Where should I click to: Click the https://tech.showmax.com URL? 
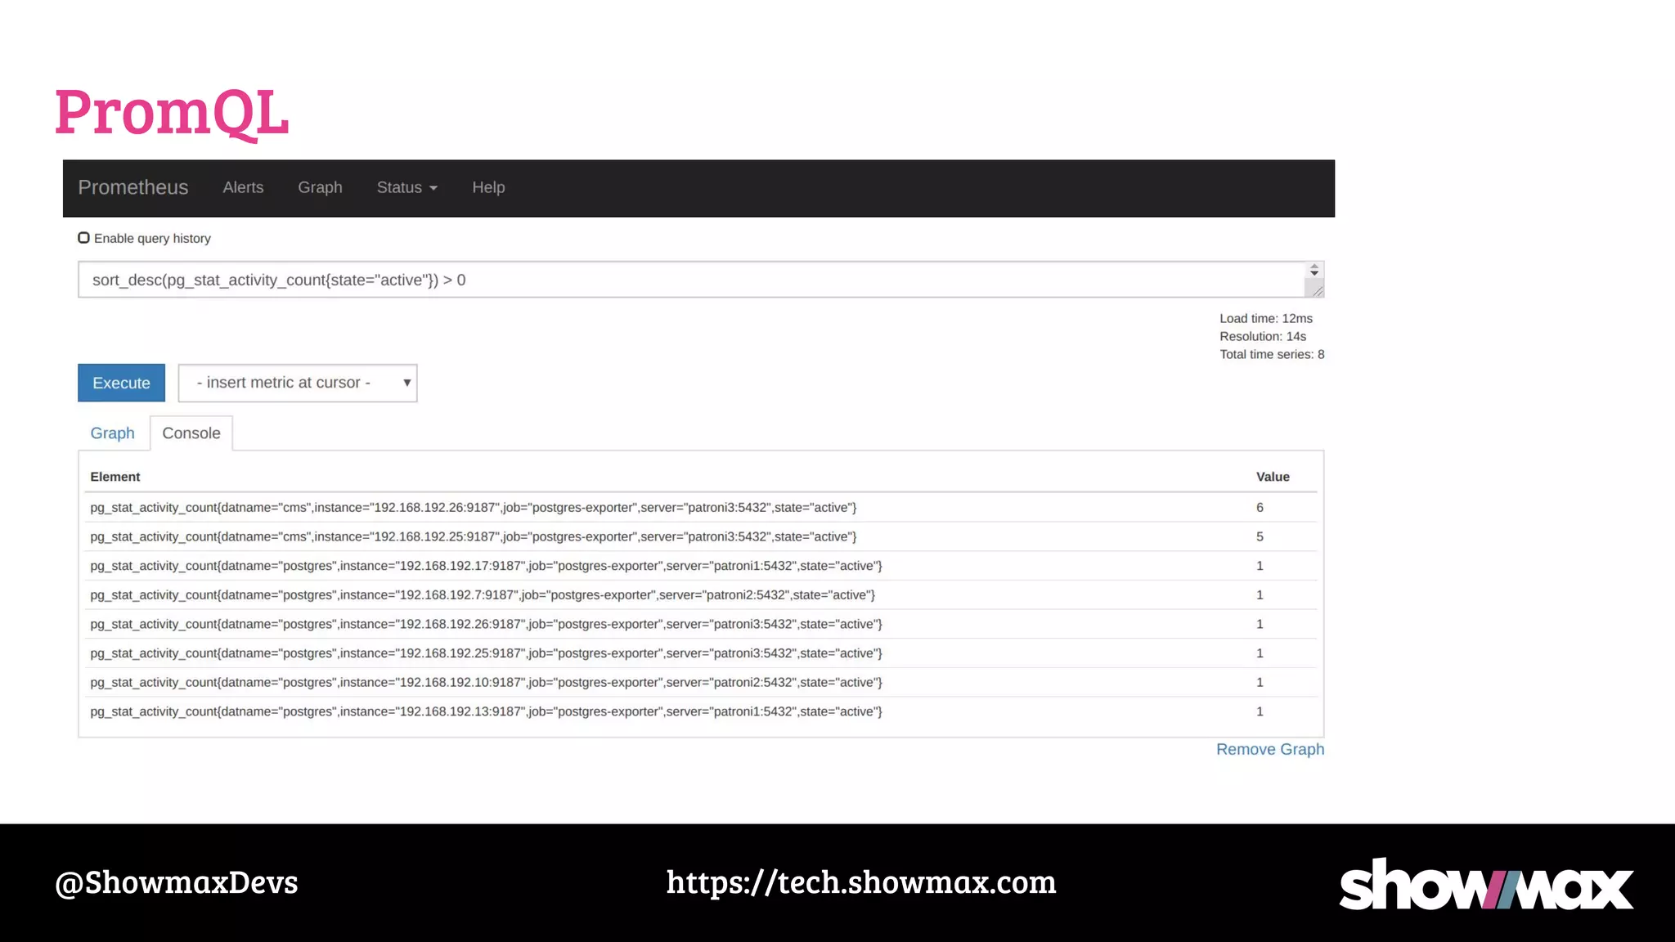coord(861,882)
